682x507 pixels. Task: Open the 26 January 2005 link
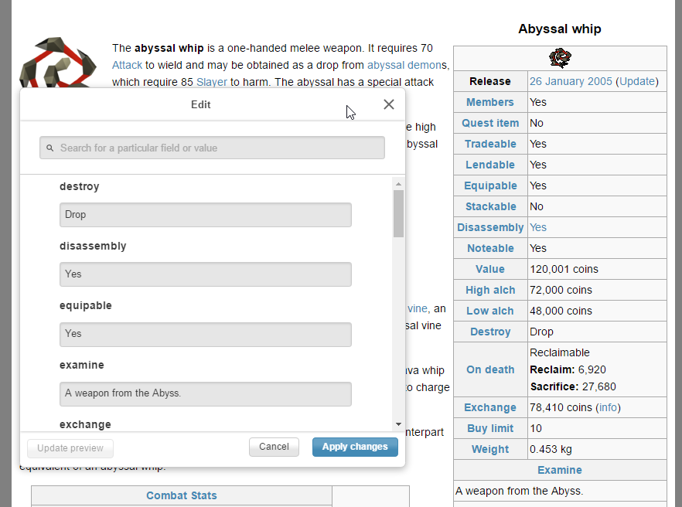tap(571, 81)
